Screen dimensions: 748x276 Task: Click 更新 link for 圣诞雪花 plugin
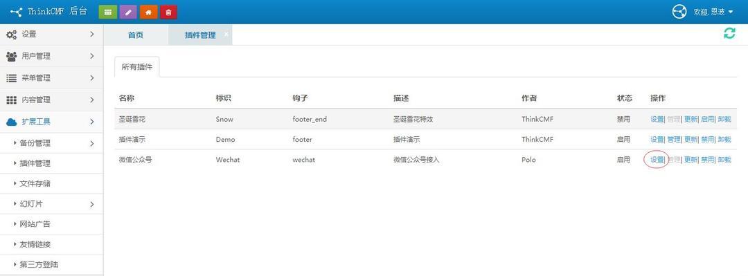click(x=691, y=119)
